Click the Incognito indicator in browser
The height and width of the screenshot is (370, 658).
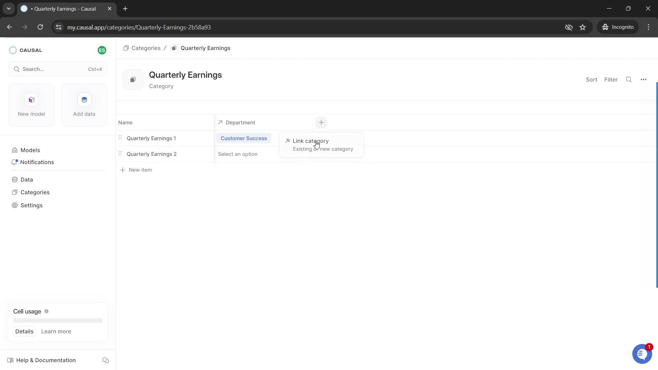point(620,27)
